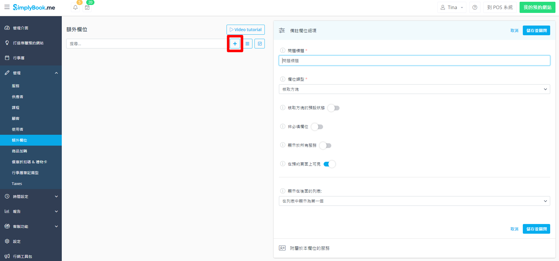Click info icon next to 核取方塊的預設狀態

[283, 107]
